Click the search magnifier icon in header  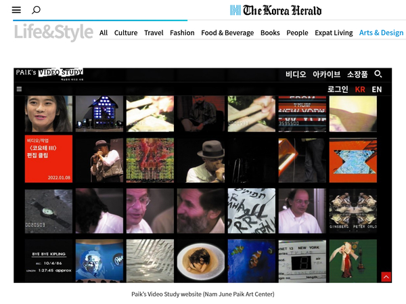click(37, 10)
